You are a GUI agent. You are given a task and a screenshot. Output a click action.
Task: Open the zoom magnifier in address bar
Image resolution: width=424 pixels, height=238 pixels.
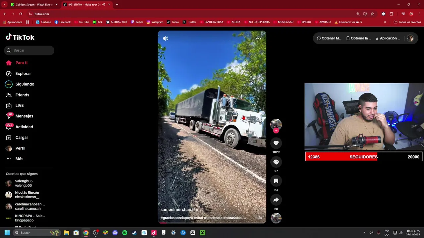(358, 14)
